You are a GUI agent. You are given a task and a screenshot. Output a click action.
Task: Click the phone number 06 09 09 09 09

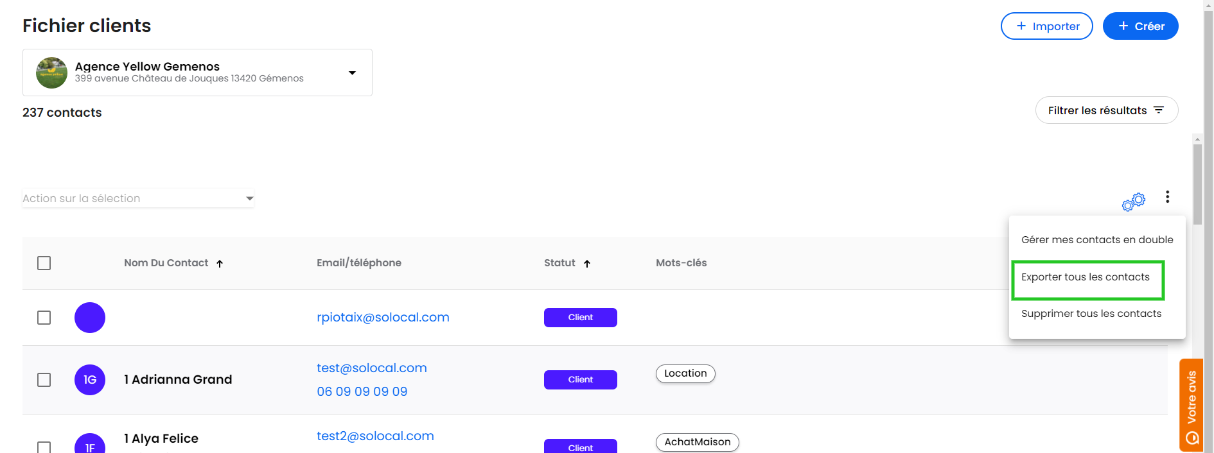[362, 392]
